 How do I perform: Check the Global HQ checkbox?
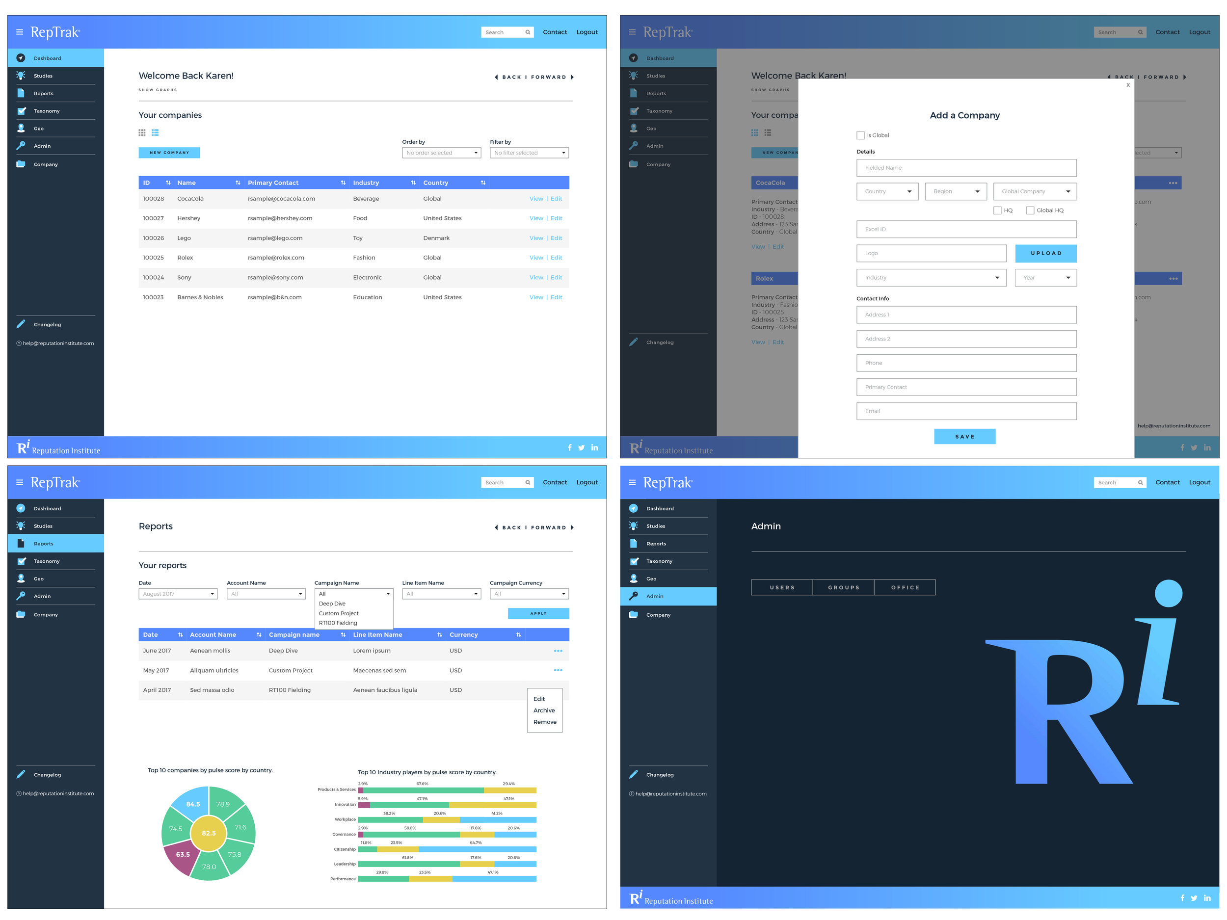click(1030, 210)
